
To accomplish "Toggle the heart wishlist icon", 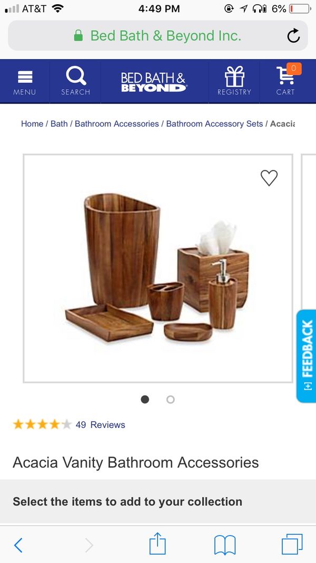I will click(x=269, y=178).
